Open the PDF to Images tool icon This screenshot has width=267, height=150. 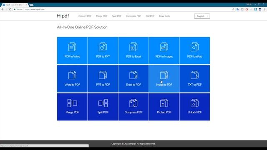click(164, 47)
